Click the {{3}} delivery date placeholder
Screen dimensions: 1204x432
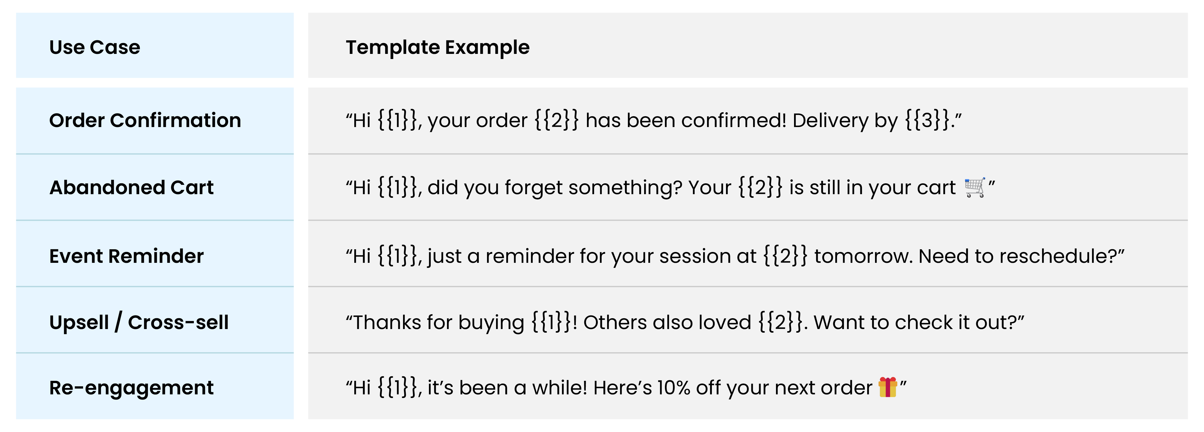927,120
